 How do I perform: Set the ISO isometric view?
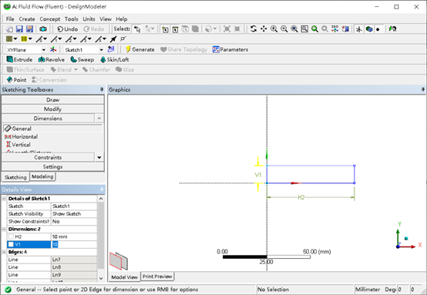[335, 28]
